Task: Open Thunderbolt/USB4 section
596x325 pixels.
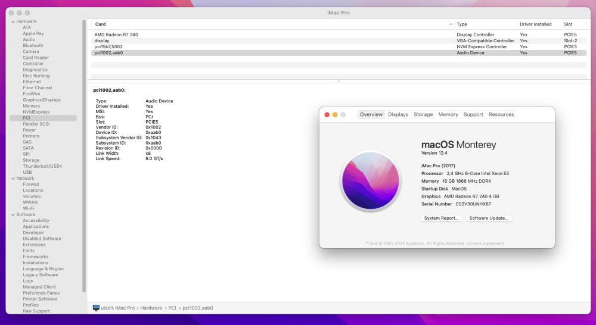Action: pyautogui.click(x=42, y=166)
